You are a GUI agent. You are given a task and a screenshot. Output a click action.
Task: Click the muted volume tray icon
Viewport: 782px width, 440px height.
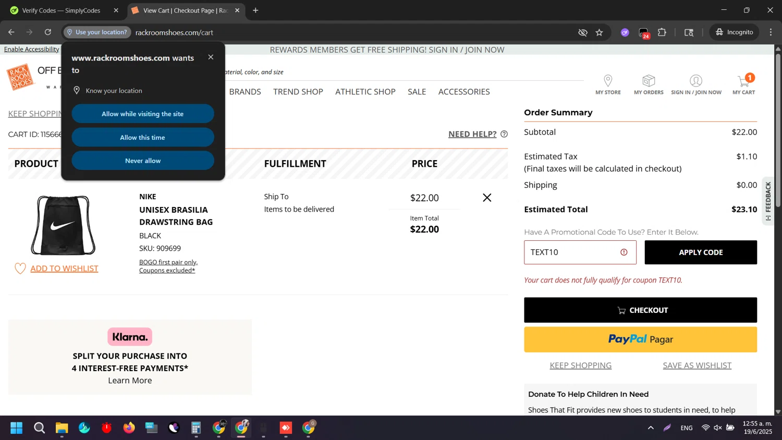coord(718,428)
